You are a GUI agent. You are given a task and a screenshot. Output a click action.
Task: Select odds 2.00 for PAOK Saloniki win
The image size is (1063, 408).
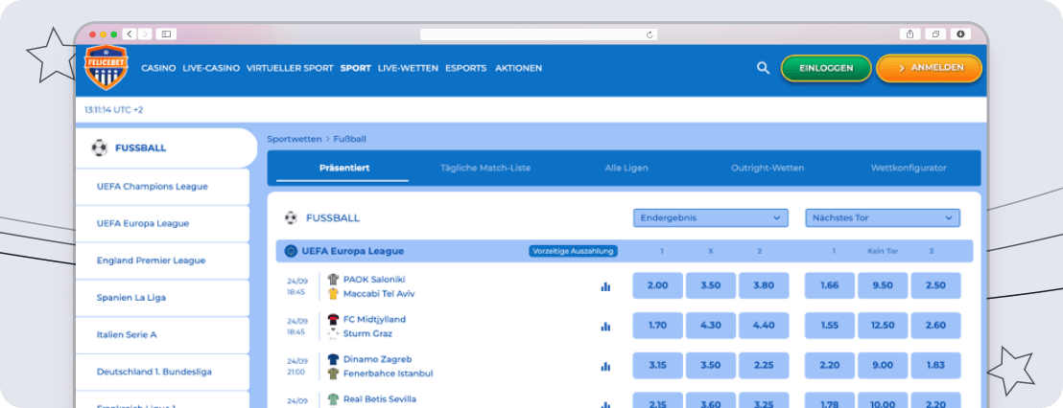[x=657, y=285]
